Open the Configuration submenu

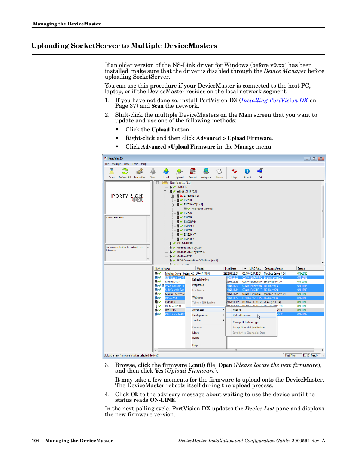click(x=206, y=315)
